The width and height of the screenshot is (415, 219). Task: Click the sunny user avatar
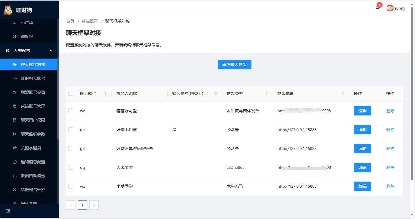pyautogui.click(x=390, y=8)
